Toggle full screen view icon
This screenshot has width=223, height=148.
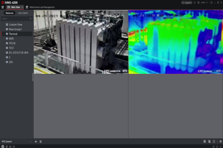(214, 141)
